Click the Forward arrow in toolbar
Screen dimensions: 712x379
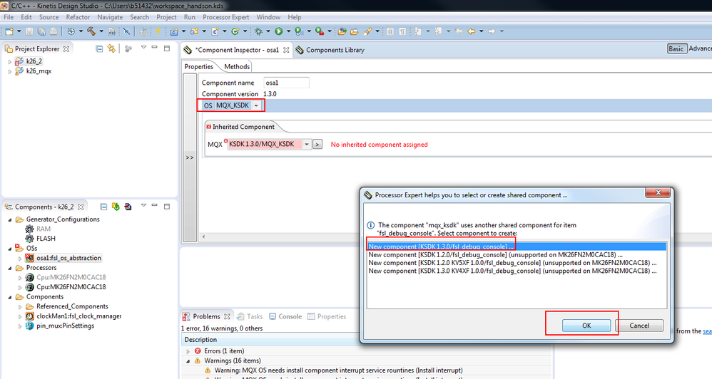[x=492, y=31]
